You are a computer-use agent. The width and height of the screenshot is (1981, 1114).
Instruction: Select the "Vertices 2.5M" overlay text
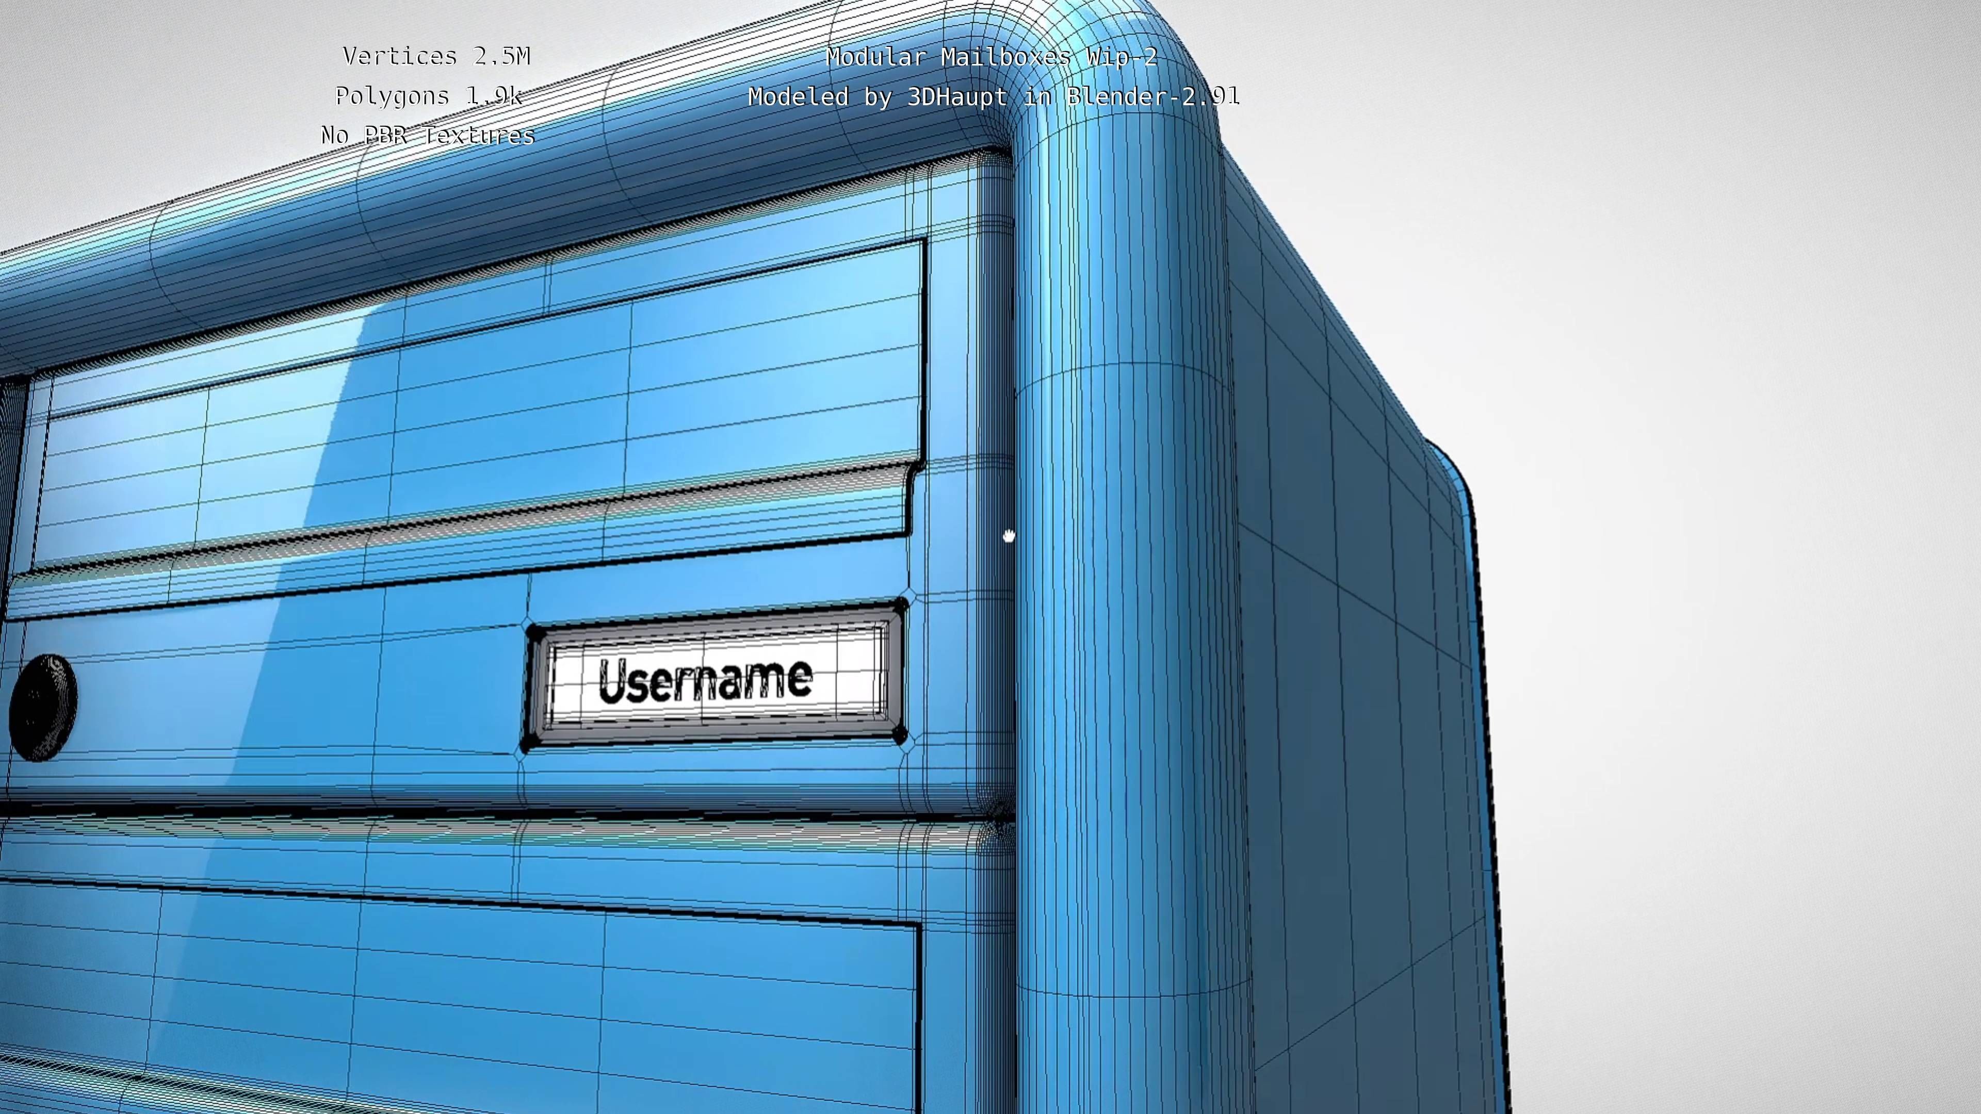[436, 57]
